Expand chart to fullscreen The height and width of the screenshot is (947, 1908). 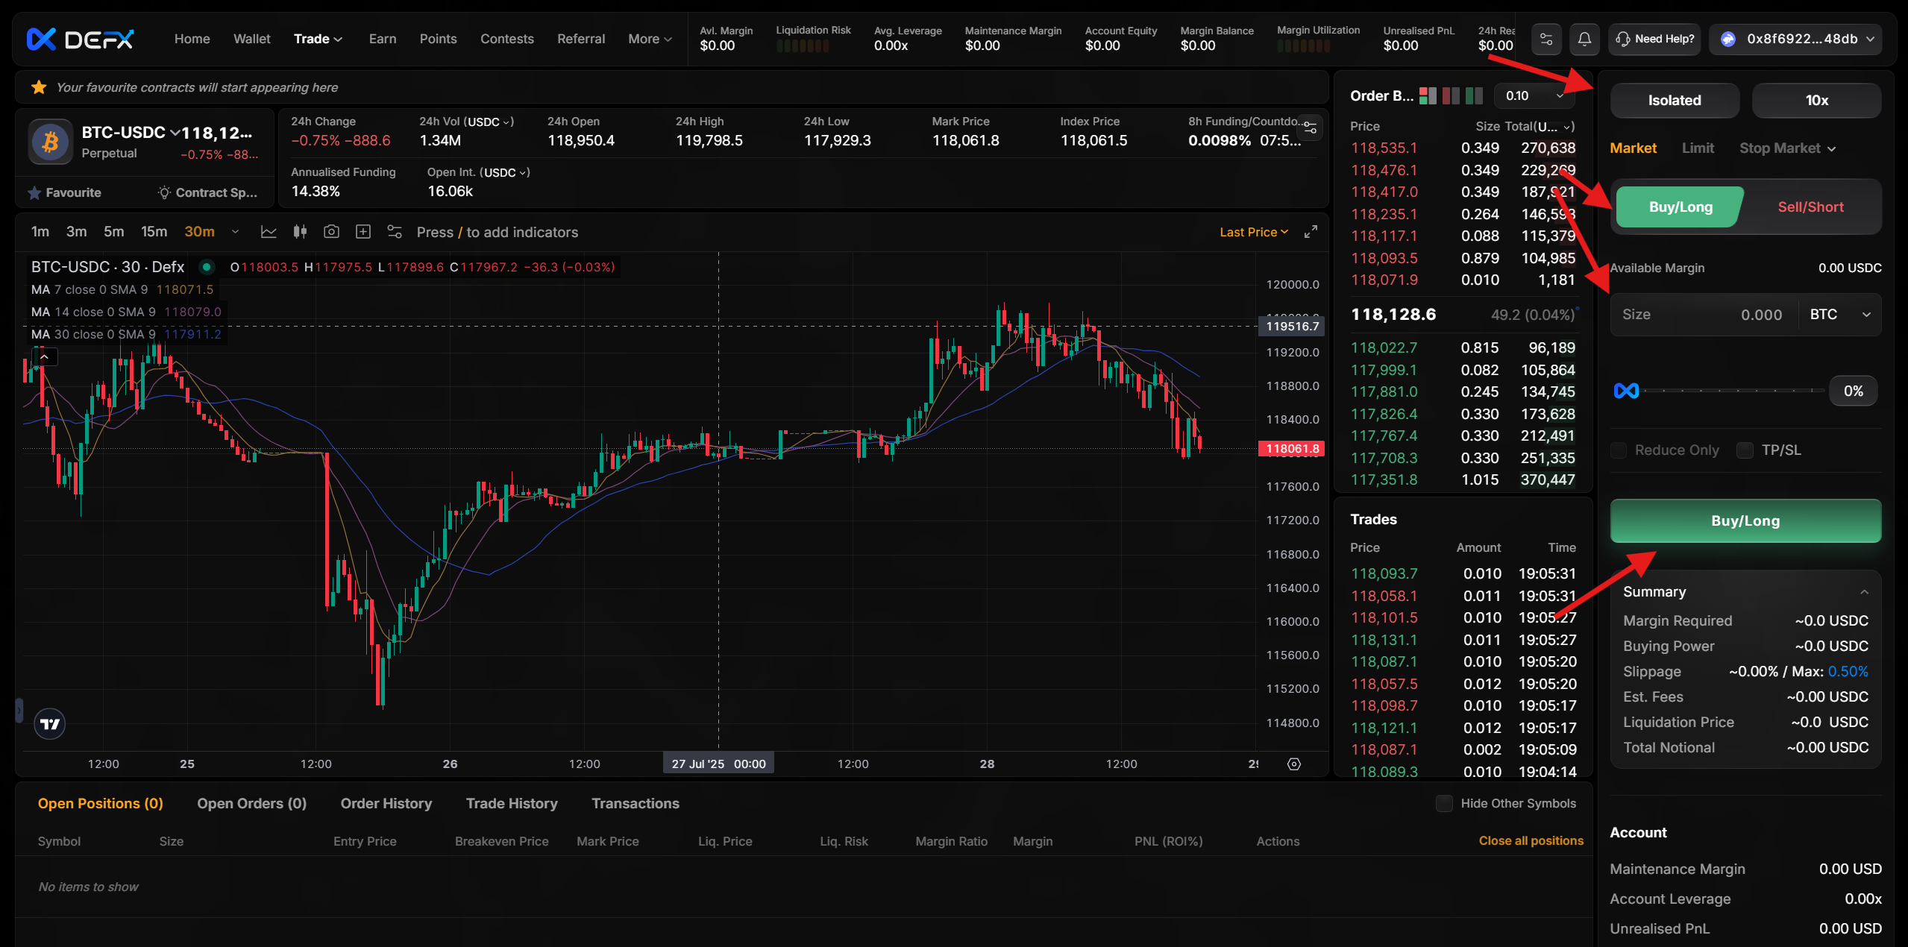[1311, 232]
